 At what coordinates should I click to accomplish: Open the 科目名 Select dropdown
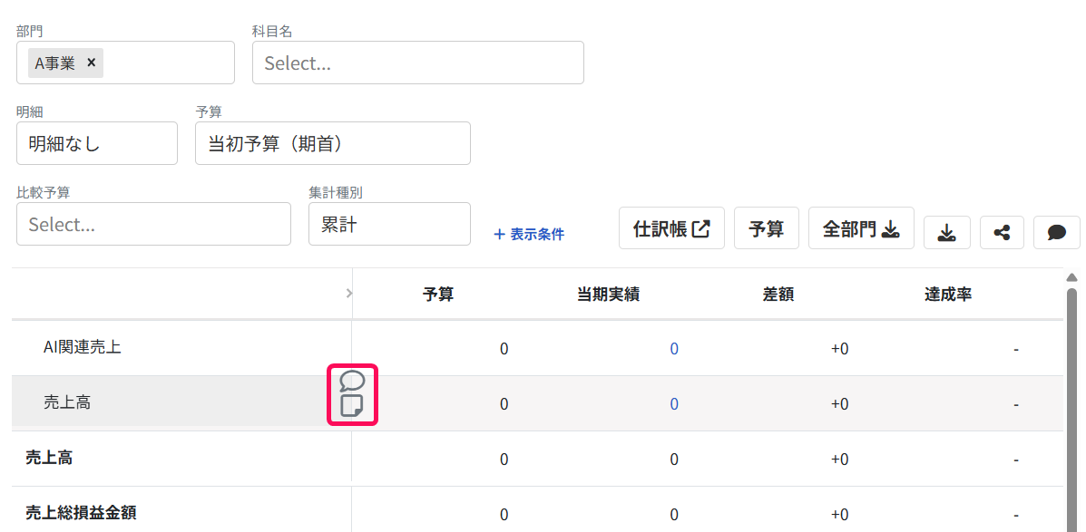click(x=417, y=63)
